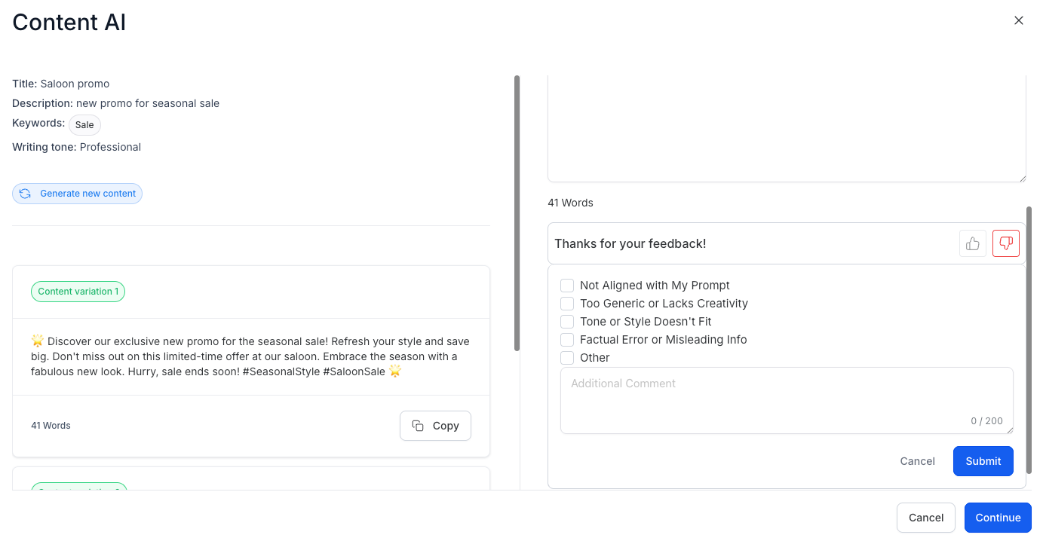
Task: Click the 'Content variation 1' label badge
Action: 78,292
